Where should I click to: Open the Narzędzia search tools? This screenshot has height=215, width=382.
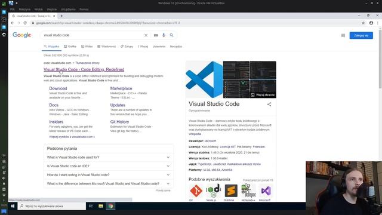pos(176,47)
